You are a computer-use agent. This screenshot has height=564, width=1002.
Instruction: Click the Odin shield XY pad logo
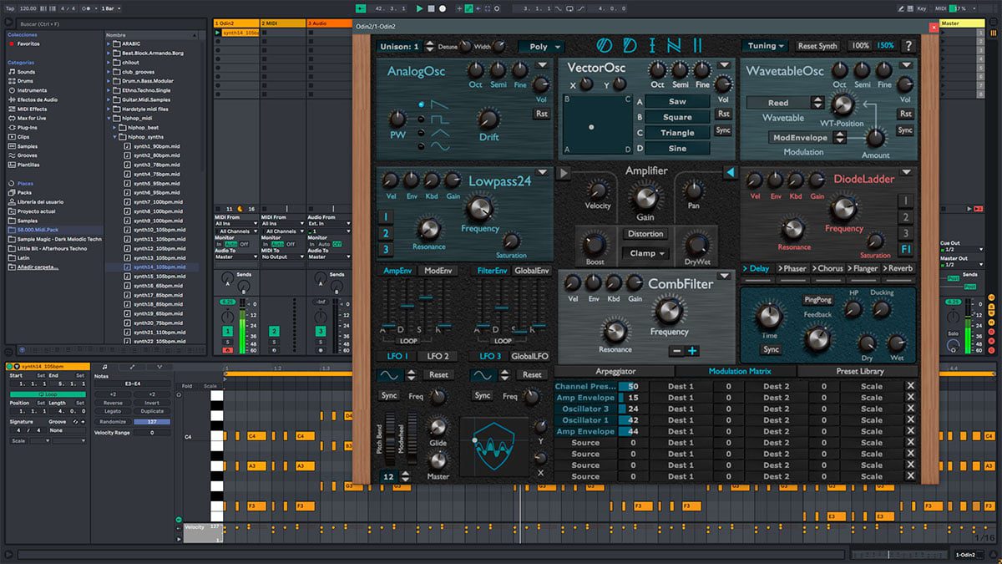pos(494,446)
